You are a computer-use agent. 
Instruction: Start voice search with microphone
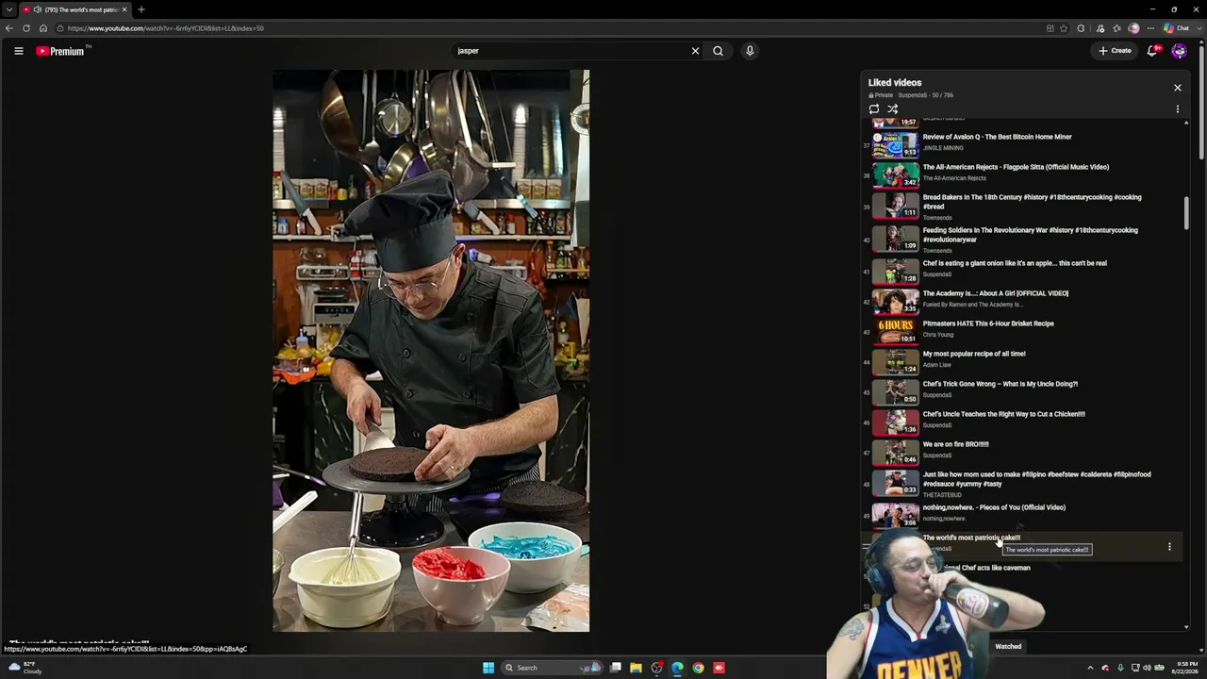[750, 51]
